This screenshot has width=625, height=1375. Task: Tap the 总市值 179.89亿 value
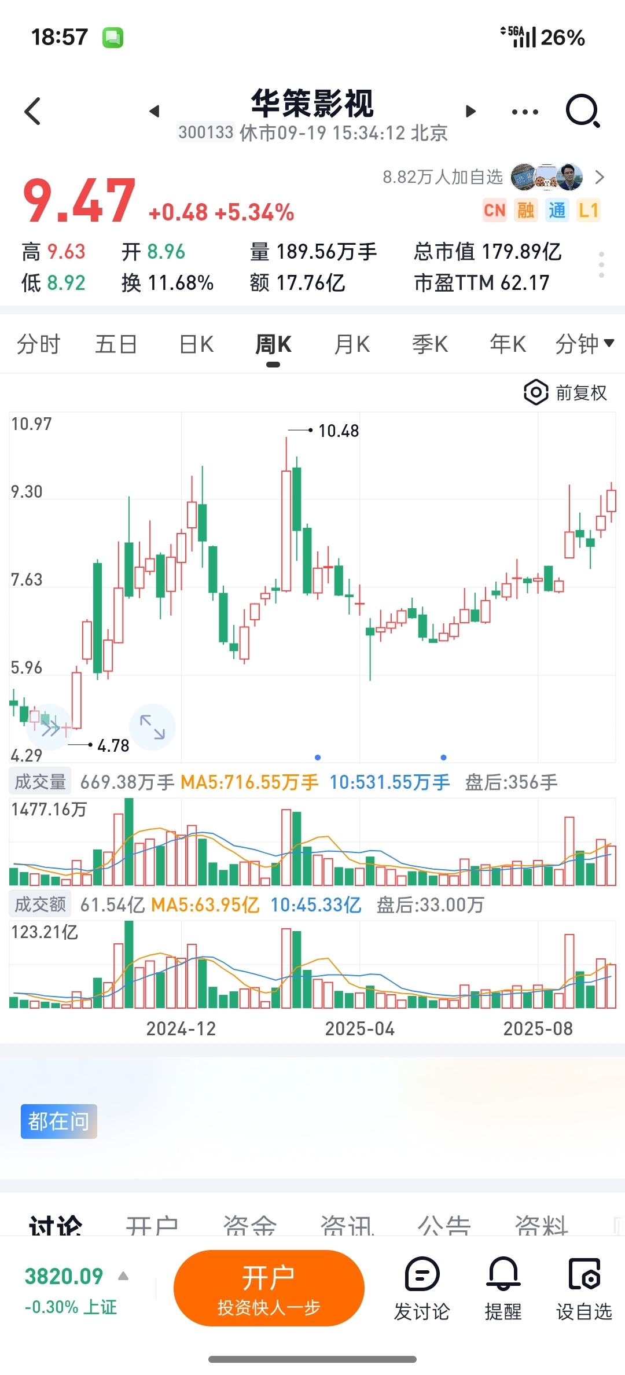coord(487,252)
